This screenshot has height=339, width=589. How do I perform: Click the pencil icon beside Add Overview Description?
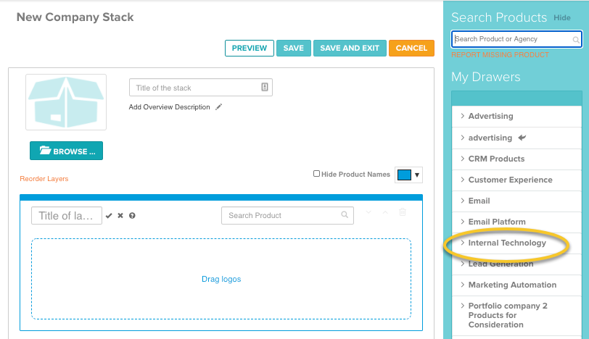(x=218, y=107)
